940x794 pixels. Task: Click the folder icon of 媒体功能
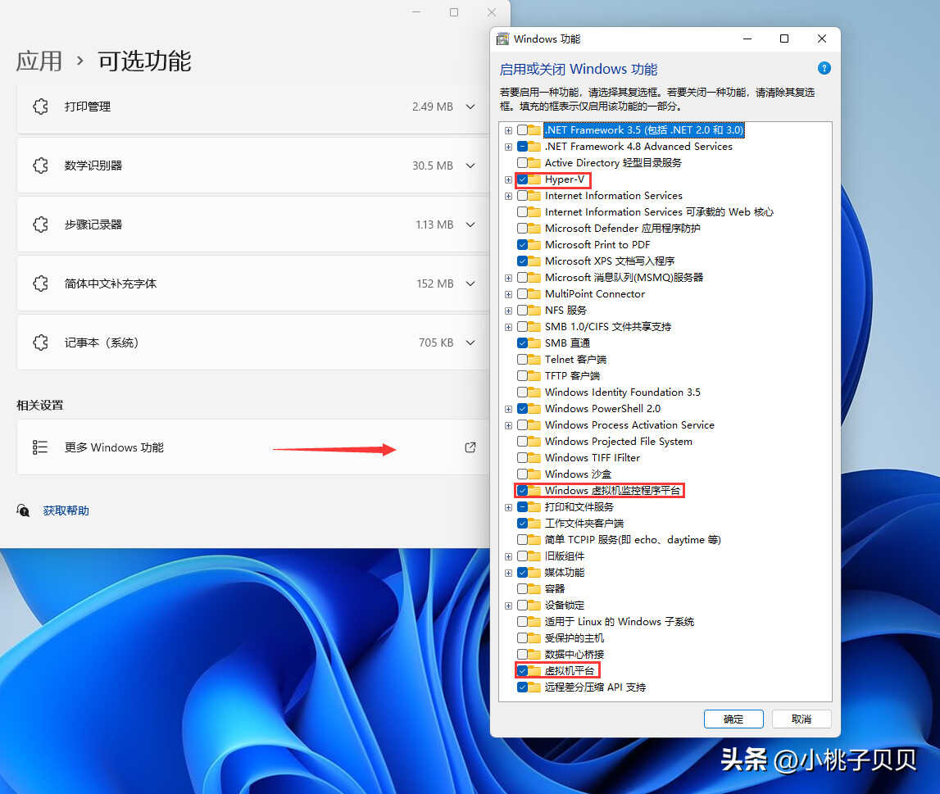(x=534, y=572)
